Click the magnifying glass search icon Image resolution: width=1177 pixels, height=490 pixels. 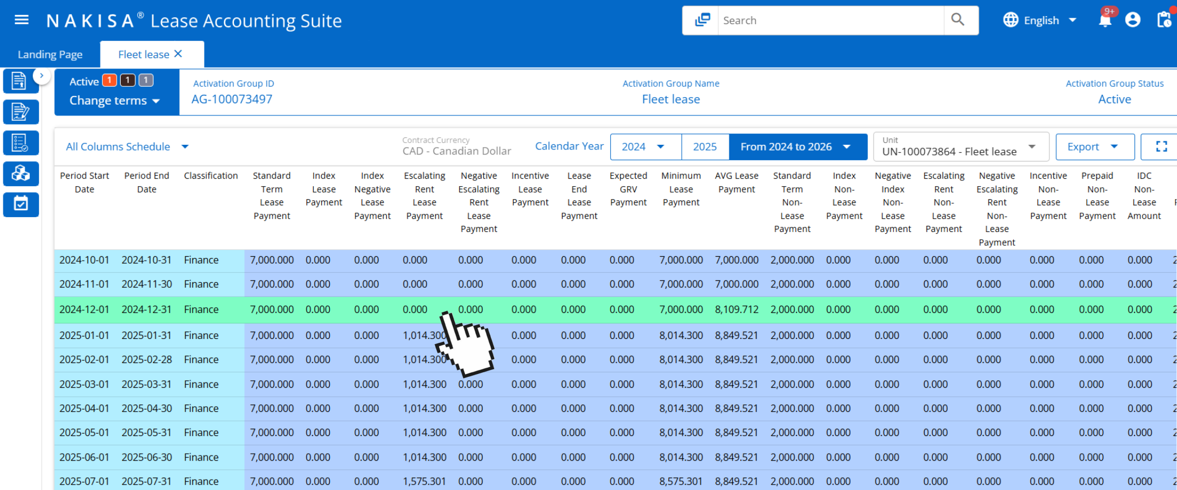click(957, 20)
